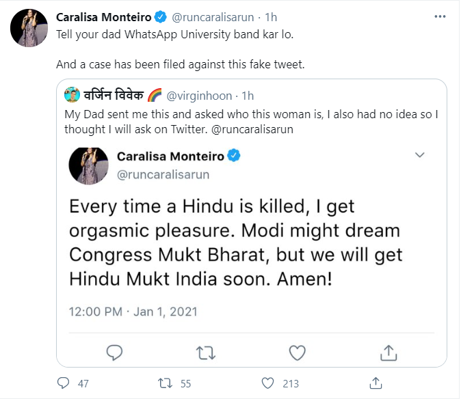The height and width of the screenshot is (399, 461).
Task: Click the reply bubble inside the embedded screenshot
Action: (x=116, y=352)
